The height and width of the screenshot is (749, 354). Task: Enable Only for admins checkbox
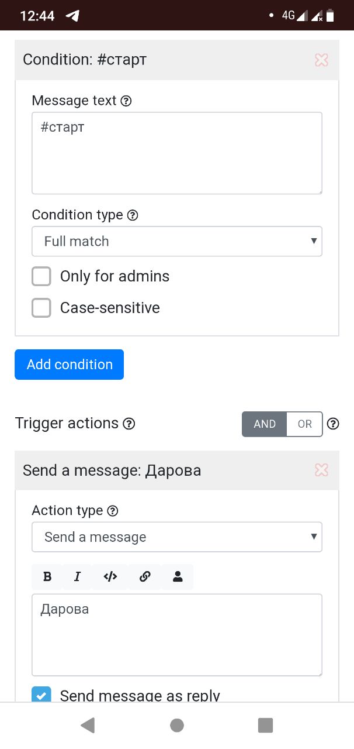click(x=41, y=276)
